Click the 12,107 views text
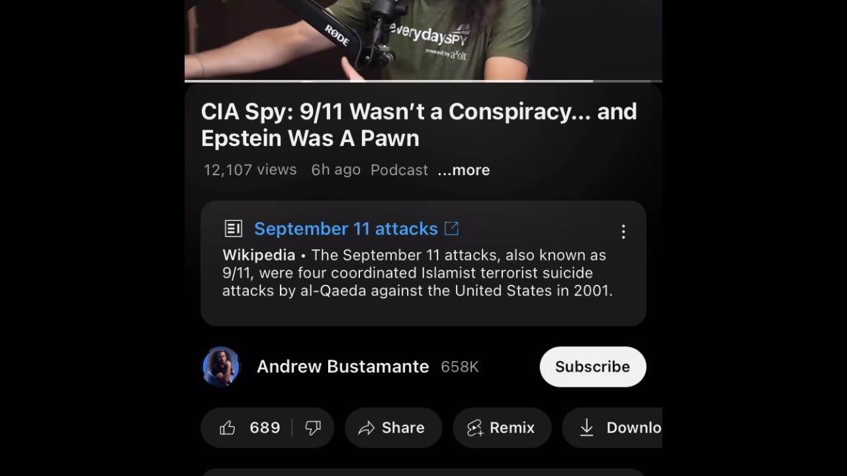847x476 pixels. click(250, 170)
